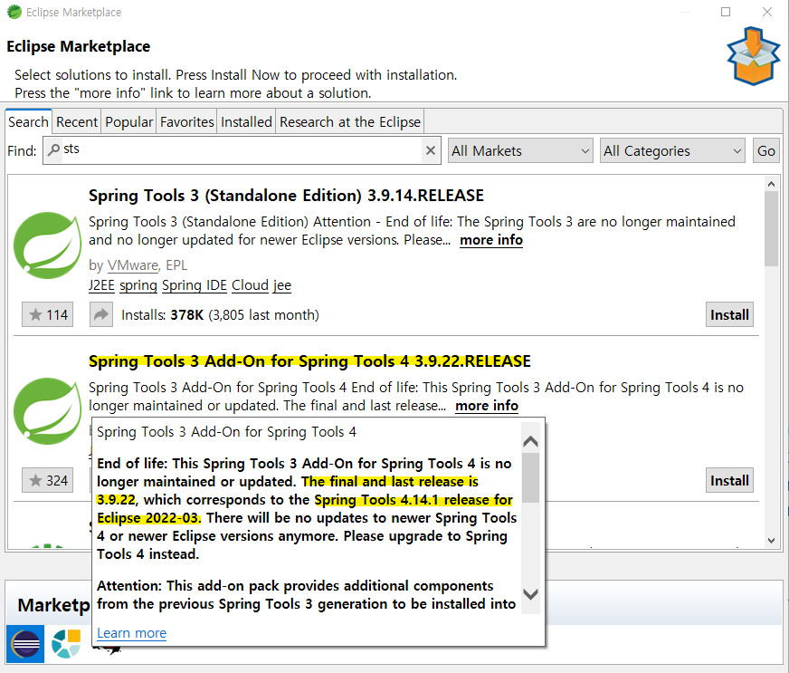
Task: Open the All Markets dropdown
Action: pos(521,150)
